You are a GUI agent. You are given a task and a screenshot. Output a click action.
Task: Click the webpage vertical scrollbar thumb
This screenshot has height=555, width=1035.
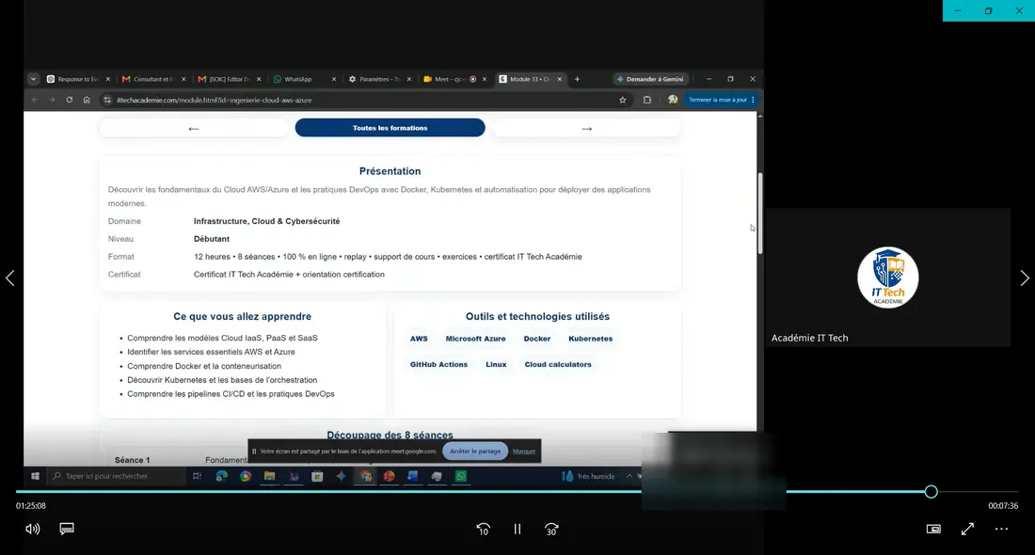coord(759,214)
